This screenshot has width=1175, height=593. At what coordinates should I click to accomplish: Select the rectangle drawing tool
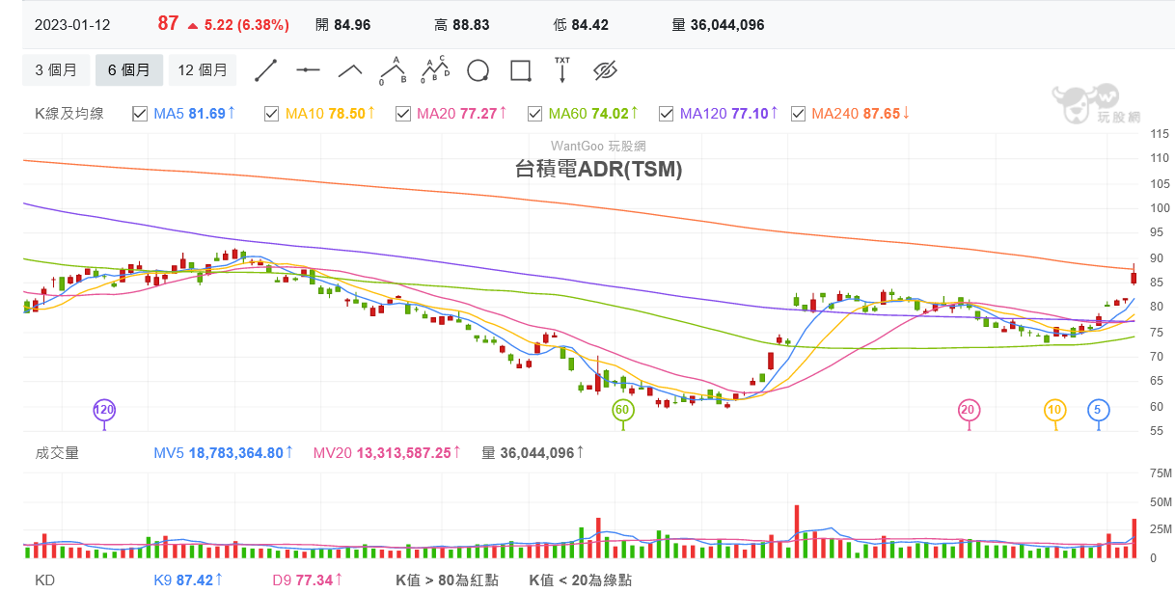coord(520,70)
